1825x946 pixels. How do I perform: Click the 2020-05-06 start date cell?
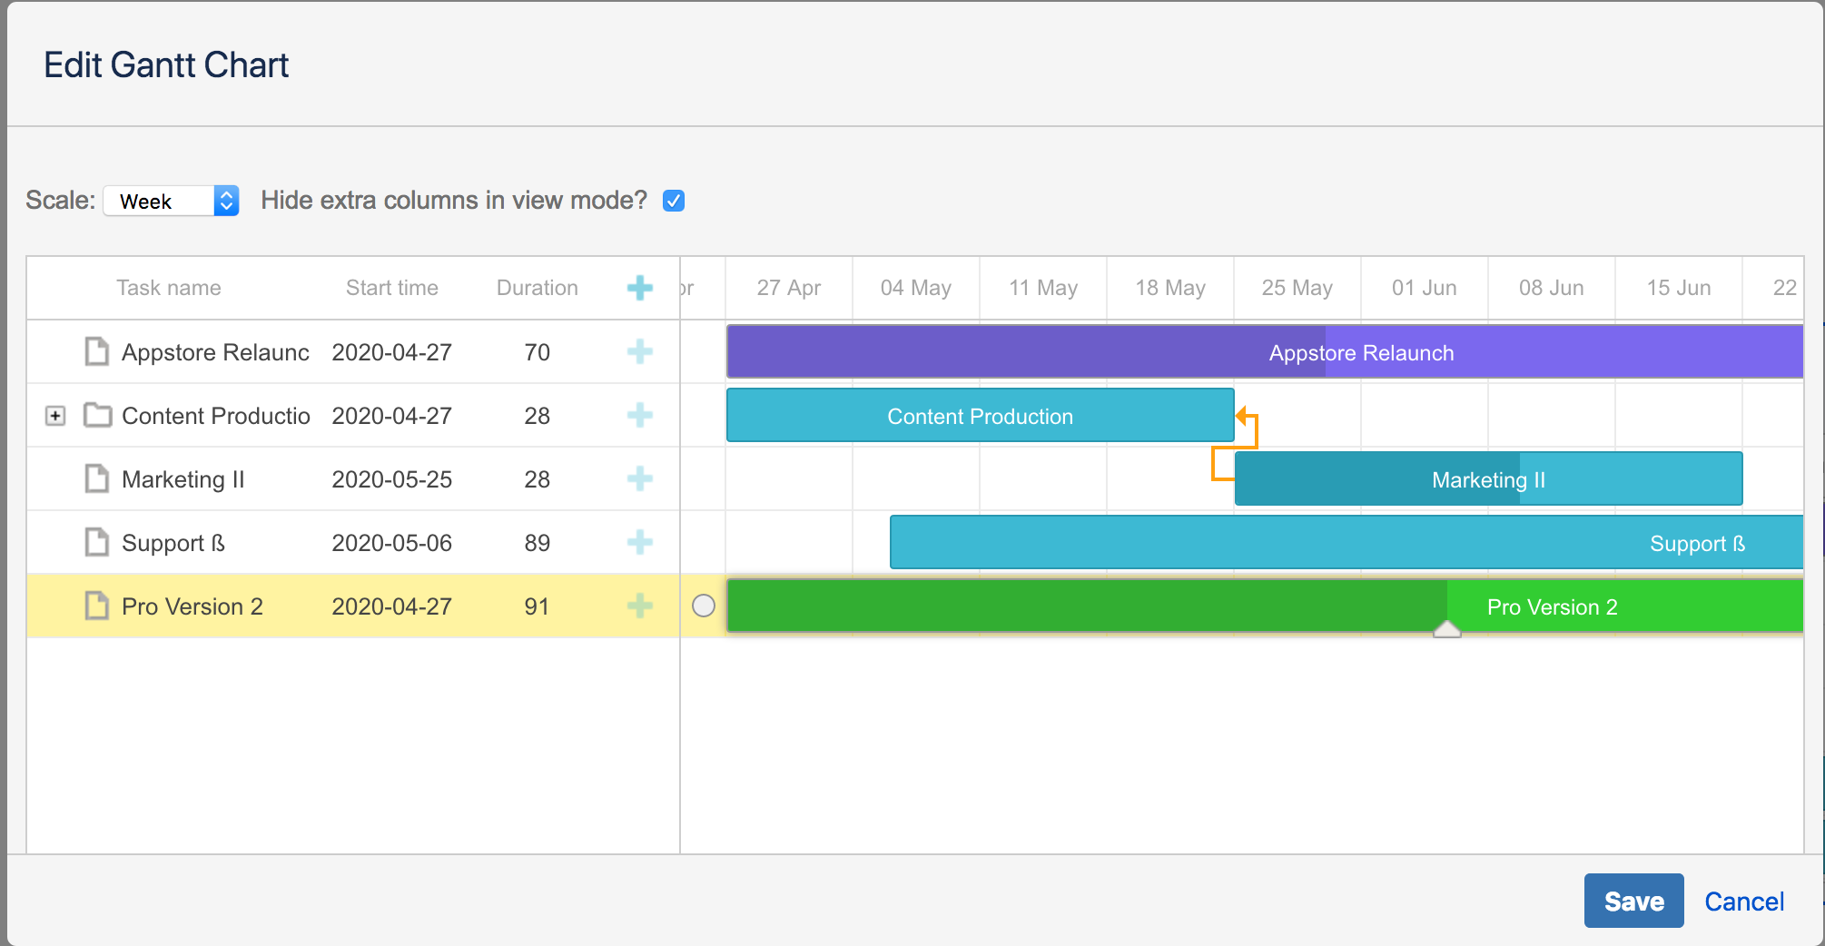click(x=392, y=543)
